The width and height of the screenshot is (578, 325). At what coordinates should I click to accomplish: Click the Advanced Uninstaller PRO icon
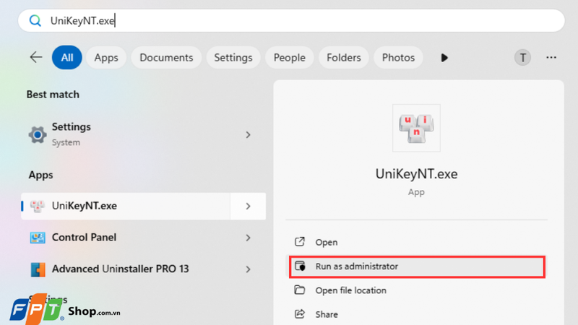point(38,269)
